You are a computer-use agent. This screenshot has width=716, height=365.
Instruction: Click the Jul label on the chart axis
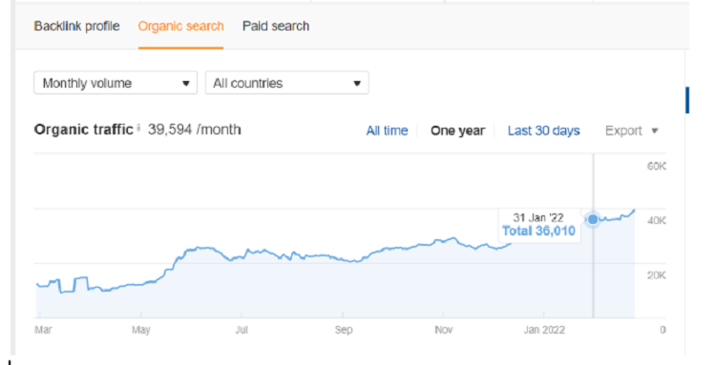[x=242, y=330]
